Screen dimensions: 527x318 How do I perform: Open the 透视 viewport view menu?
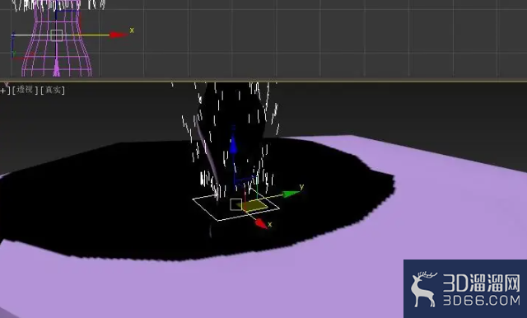coord(25,90)
